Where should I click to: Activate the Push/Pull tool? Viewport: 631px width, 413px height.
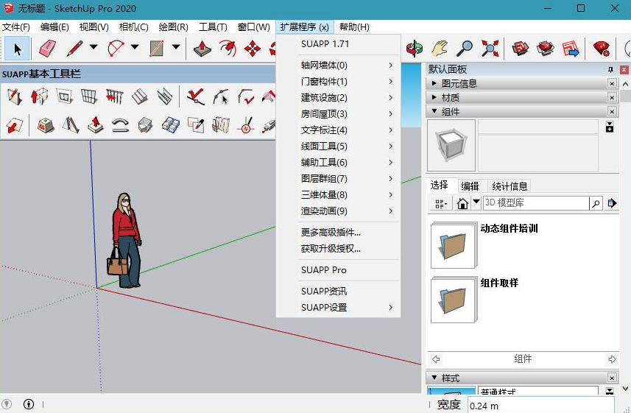pyautogui.click(x=202, y=49)
